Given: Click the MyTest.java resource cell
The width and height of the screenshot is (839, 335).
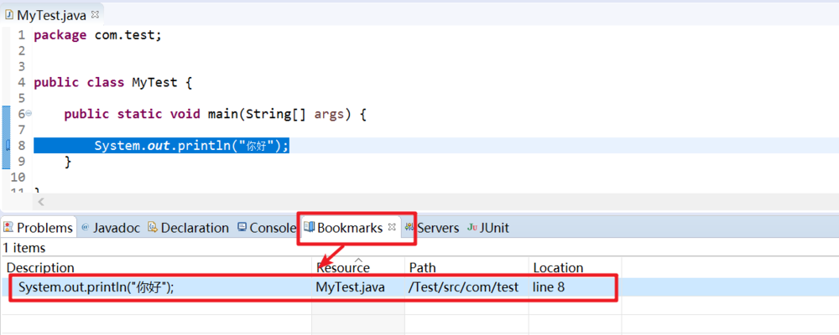Looking at the screenshot, I should (350, 287).
